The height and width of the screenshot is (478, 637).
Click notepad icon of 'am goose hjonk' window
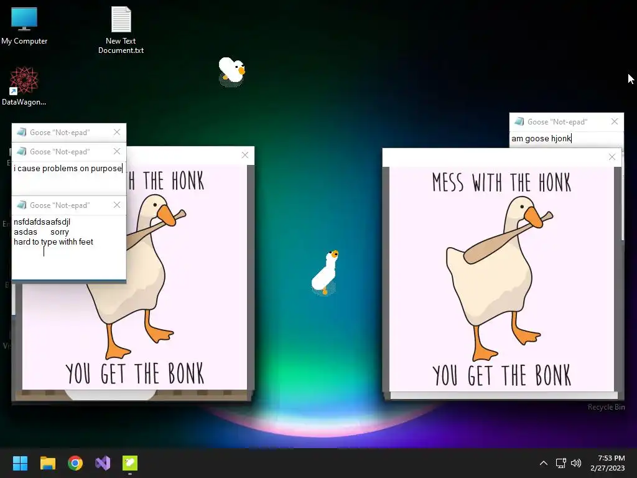pos(519,121)
